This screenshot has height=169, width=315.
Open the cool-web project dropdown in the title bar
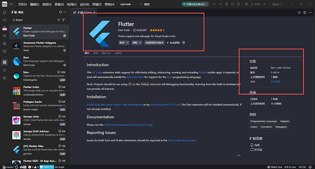pos(127,4)
